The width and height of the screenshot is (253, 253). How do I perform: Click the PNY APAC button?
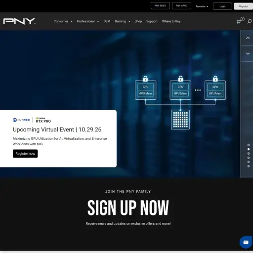coord(181,6)
